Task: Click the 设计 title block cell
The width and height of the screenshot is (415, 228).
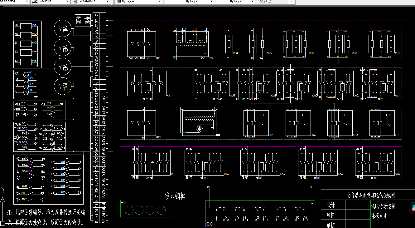Action: [x=333, y=205]
